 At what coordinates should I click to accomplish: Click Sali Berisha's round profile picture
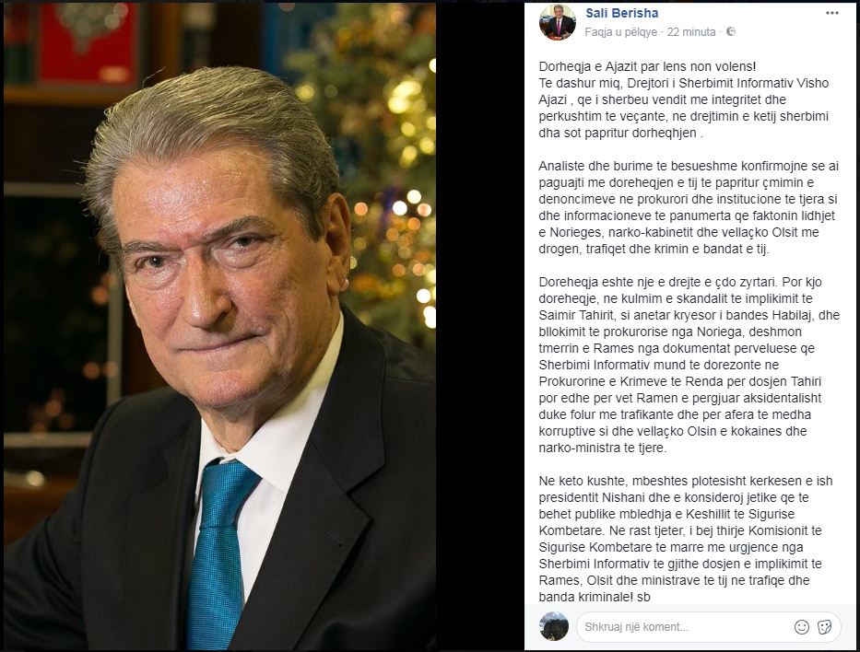558,23
